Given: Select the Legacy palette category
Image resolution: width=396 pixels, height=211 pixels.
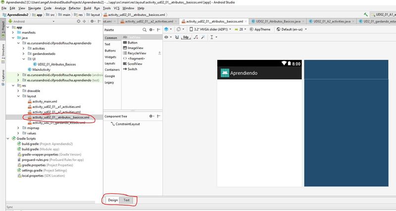Looking at the screenshot, I should point(109,82).
